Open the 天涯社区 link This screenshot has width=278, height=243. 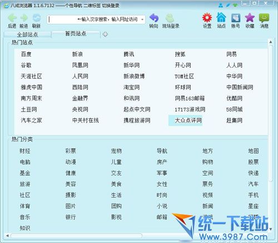coord(31,77)
